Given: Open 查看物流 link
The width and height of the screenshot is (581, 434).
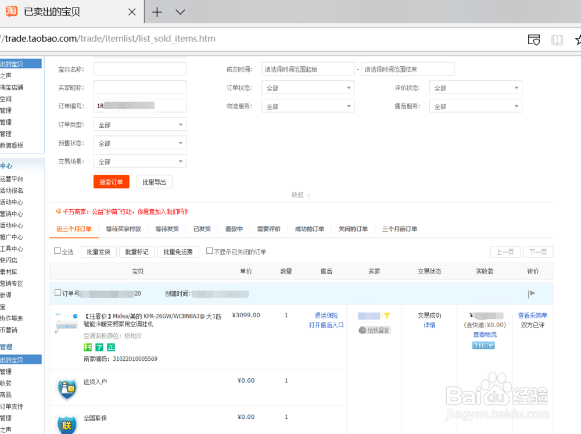Looking at the screenshot, I should pyautogui.click(x=485, y=335).
